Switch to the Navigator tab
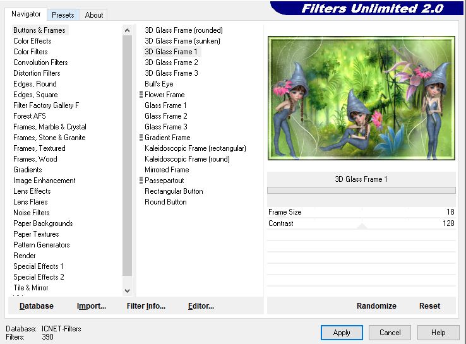The height and width of the screenshot is (344, 466). coord(26,14)
